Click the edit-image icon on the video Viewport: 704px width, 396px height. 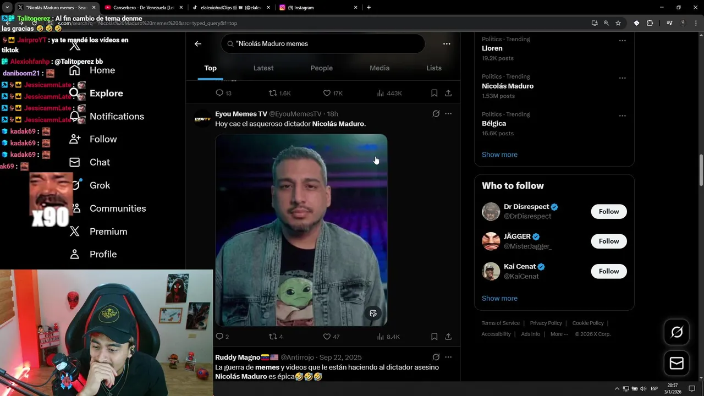tap(373, 313)
